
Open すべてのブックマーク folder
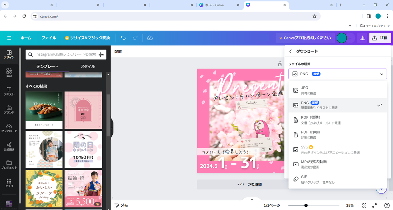pos(375,26)
